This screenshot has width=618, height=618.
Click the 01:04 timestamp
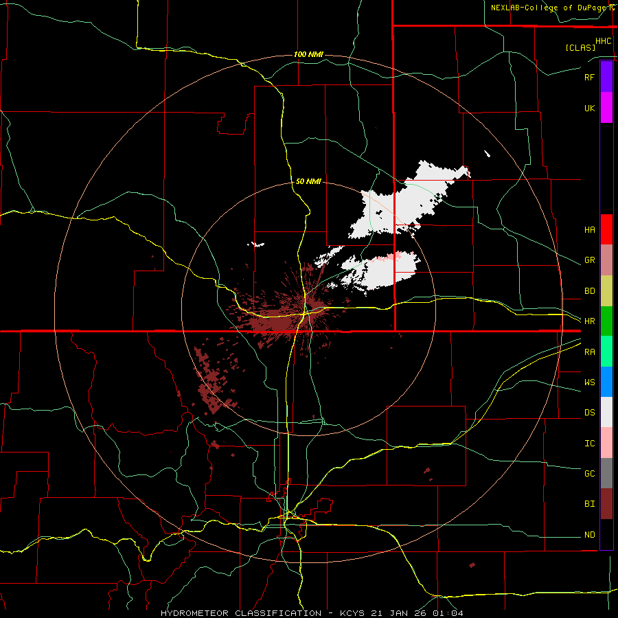448,613
